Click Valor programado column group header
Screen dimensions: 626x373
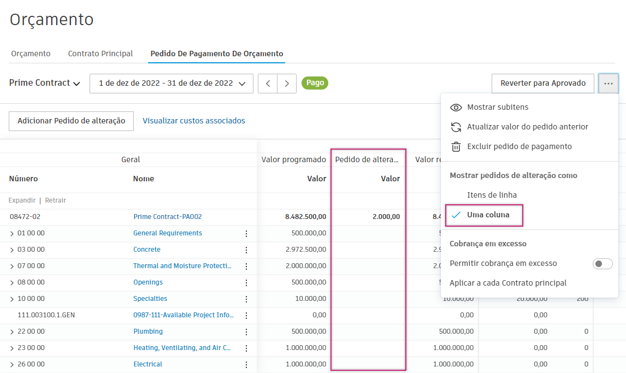pos(293,159)
